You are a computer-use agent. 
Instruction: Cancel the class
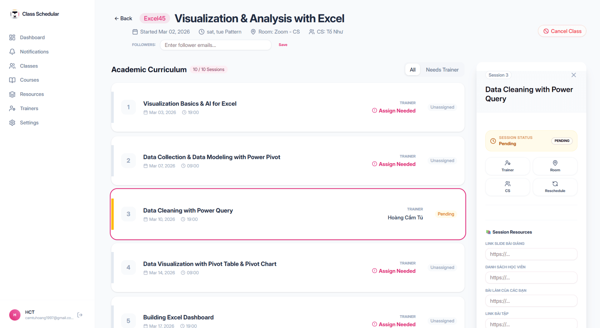(562, 31)
